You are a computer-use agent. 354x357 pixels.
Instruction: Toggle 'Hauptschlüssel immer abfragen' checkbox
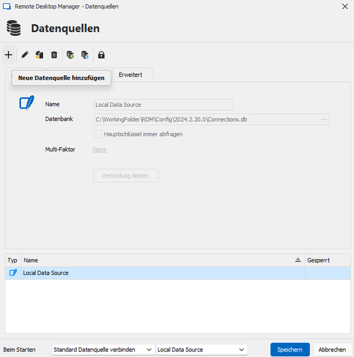(98, 134)
